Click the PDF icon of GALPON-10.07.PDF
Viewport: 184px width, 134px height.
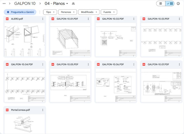click(144, 64)
